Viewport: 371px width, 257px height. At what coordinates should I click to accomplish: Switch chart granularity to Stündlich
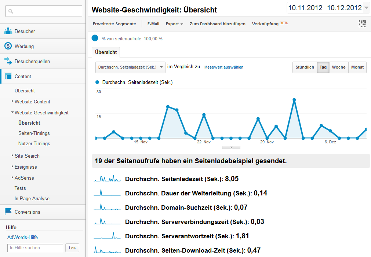[305, 67]
